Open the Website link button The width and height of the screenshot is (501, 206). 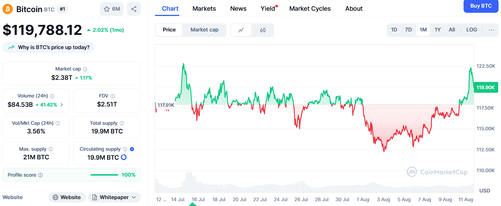point(67,198)
